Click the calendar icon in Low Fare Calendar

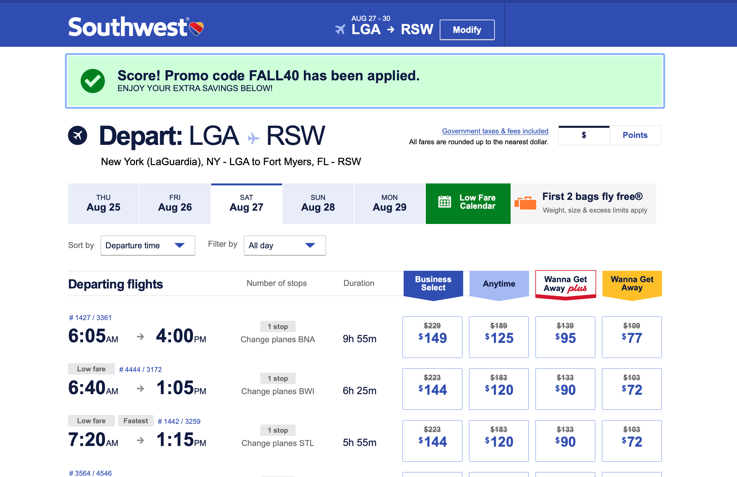444,201
